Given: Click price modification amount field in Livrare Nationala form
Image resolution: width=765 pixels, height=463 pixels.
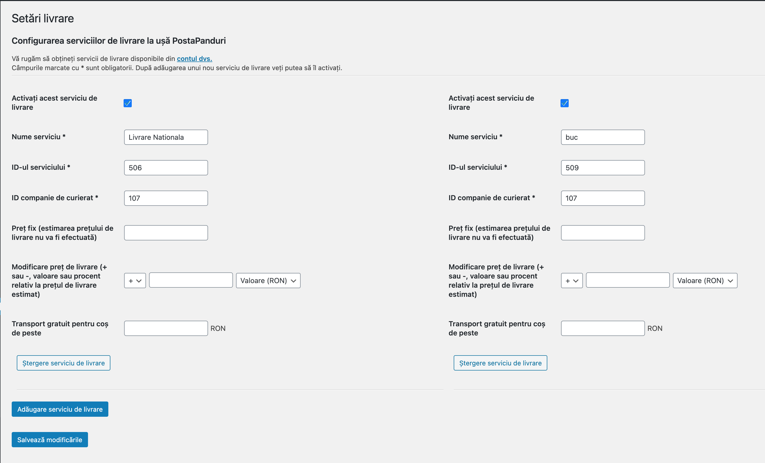Looking at the screenshot, I should (x=191, y=280).
